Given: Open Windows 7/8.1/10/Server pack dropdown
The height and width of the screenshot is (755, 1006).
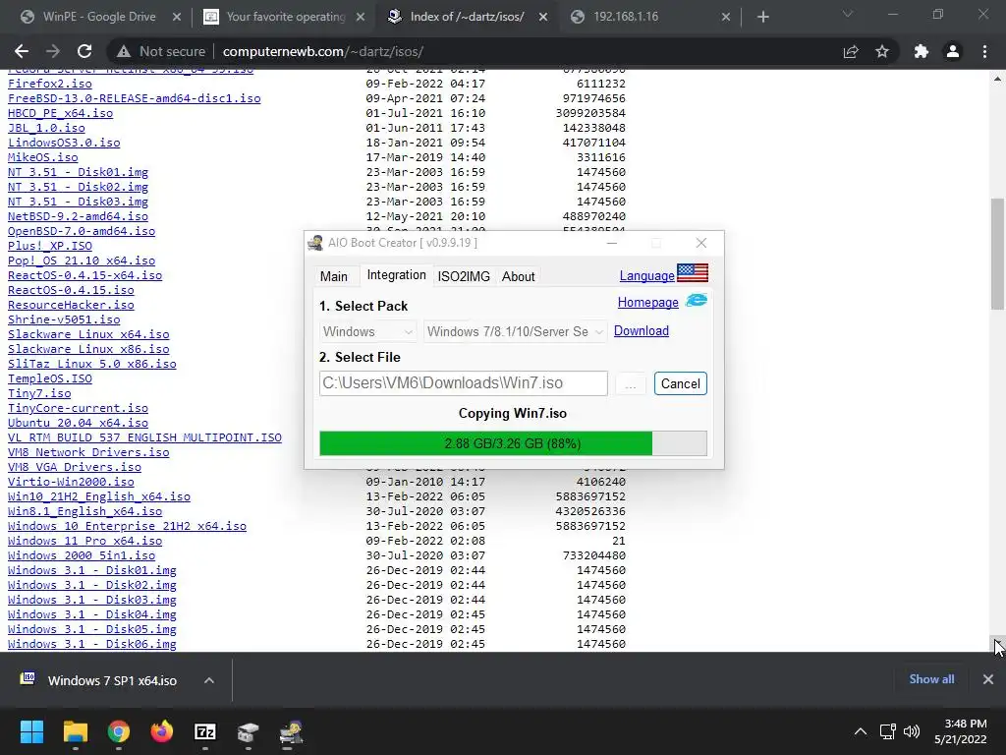Looking at the screenshot, I should [515, 331].
